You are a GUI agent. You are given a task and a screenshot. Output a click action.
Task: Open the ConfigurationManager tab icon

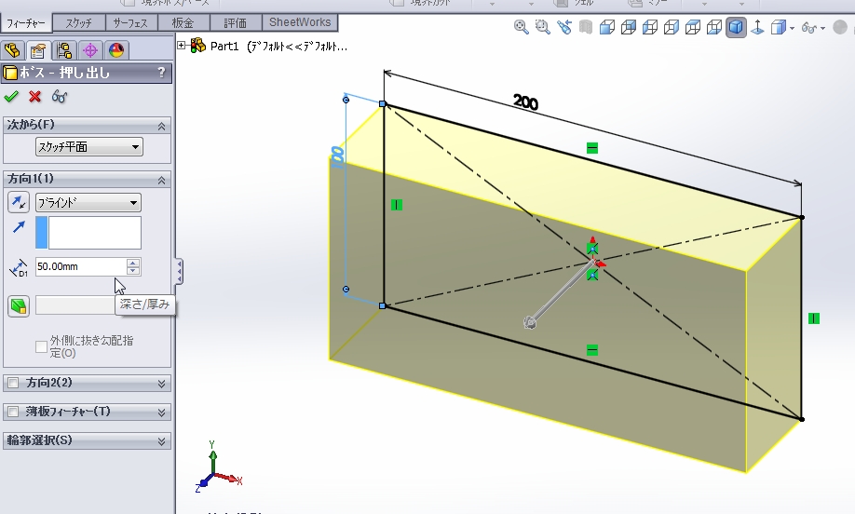coord(64,50)
